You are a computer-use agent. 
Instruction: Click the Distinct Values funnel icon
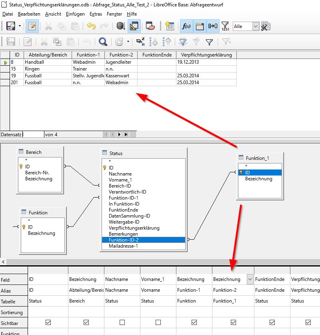225,26
